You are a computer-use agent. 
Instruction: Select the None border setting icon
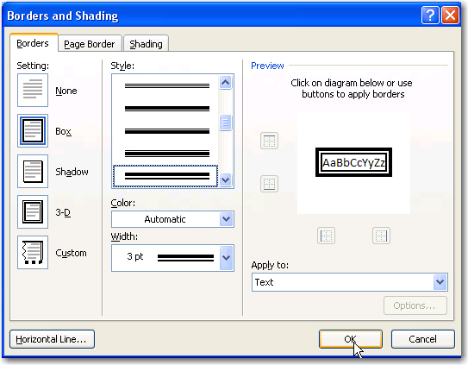pos(33,90)
